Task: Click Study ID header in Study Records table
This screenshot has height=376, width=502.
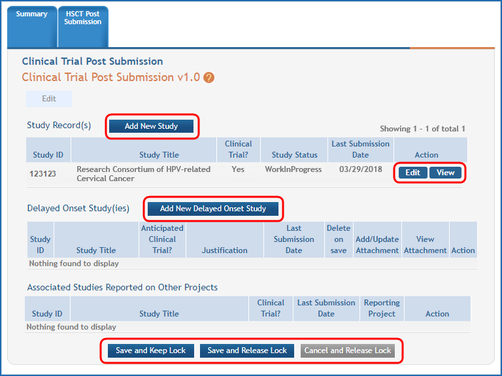Action: 48,155
